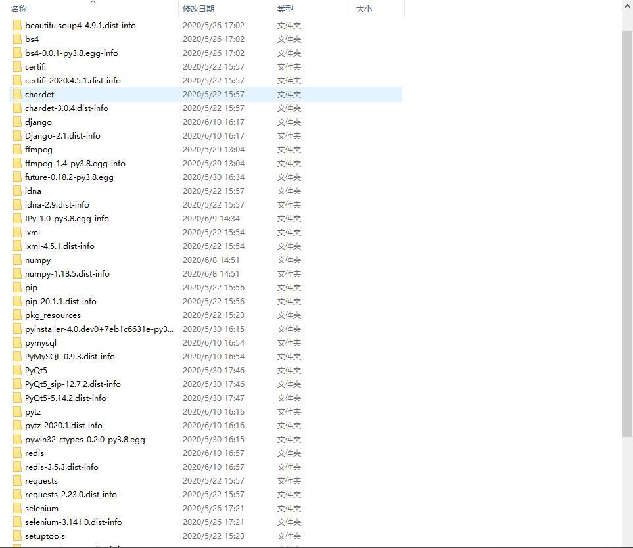
Task: Click 文件夹 type in the pymysql row
Action: [x=289, y=343]
